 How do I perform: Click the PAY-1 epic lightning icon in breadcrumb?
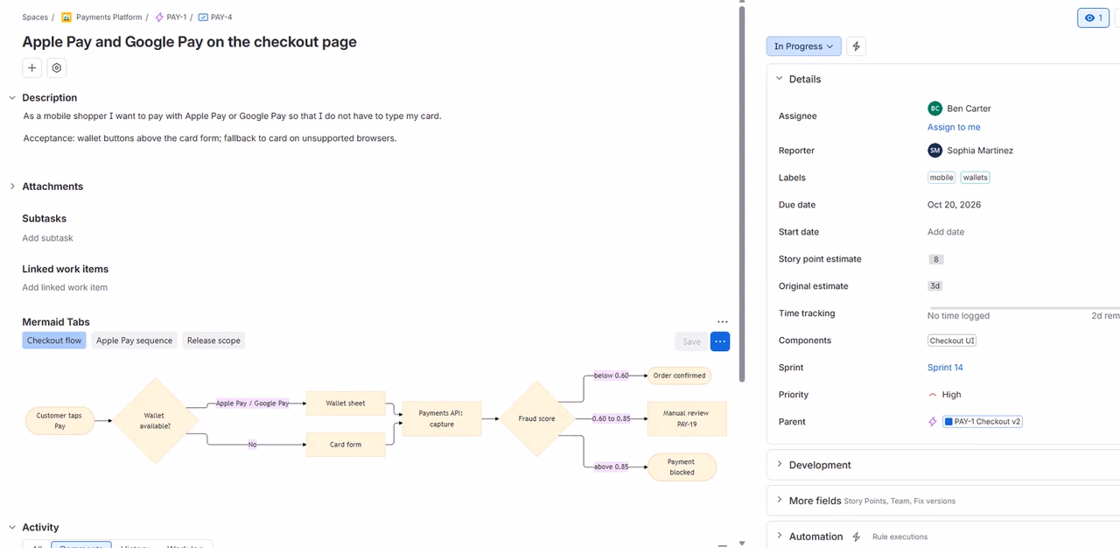(x=159, y=17)
